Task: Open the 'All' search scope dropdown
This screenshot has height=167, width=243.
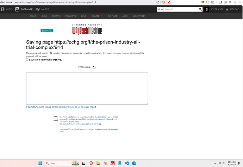Action: coord(160,9)
